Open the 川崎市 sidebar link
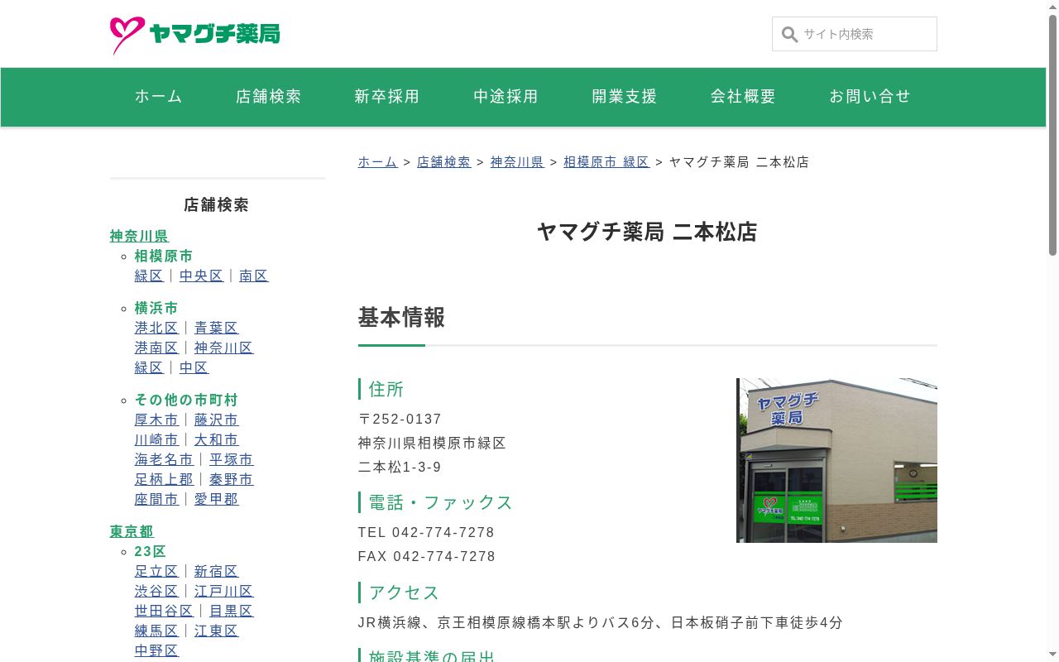1059x662 pixels. pos(156,440)
